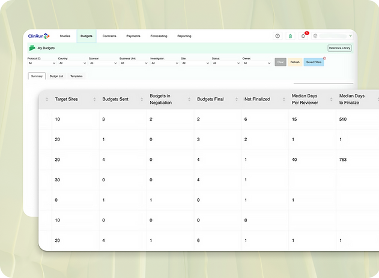Screen dimensions: 379x278
Task: Switch to the Templates tab
Action: tap(76, 76)
